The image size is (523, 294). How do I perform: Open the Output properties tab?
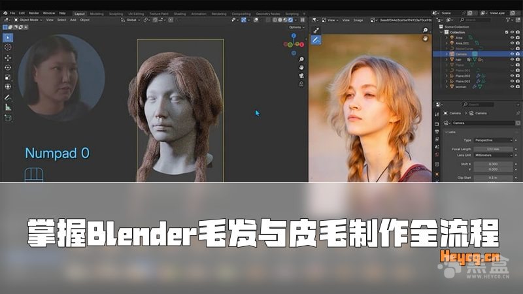click(x=437, y=132)
